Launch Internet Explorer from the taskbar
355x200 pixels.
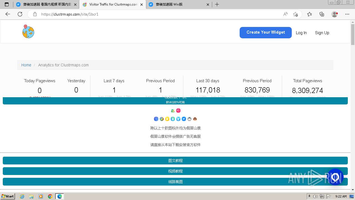coord(22,196)
